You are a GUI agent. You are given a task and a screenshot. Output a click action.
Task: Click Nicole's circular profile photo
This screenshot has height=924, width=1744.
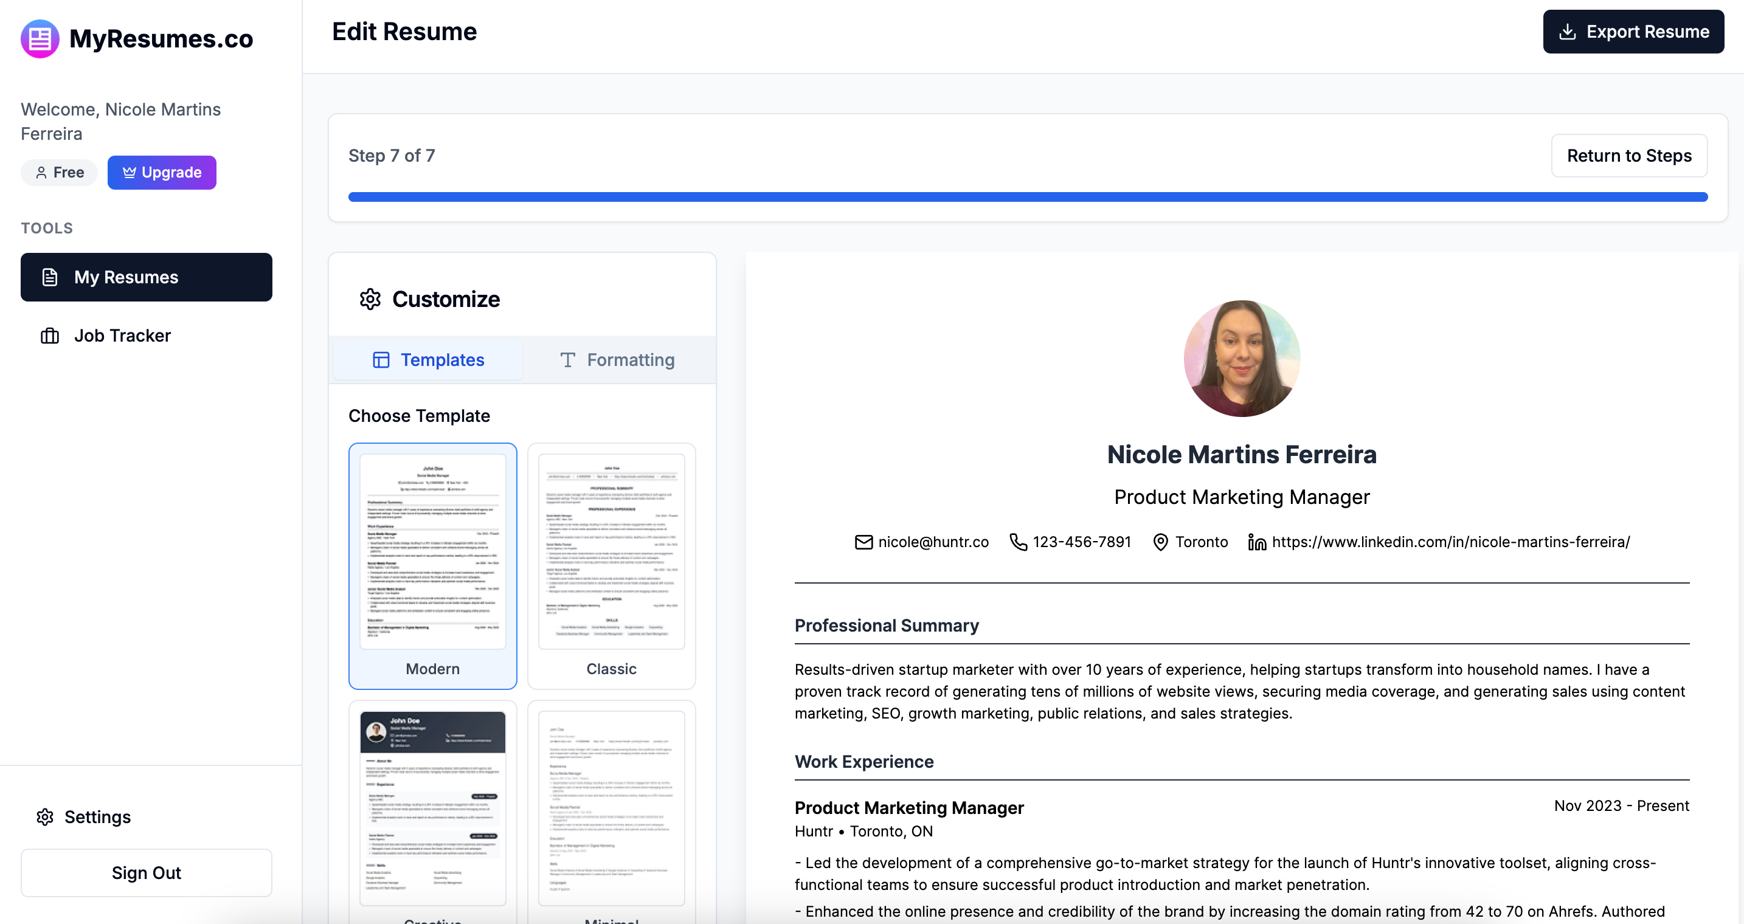pos(1241,359)
